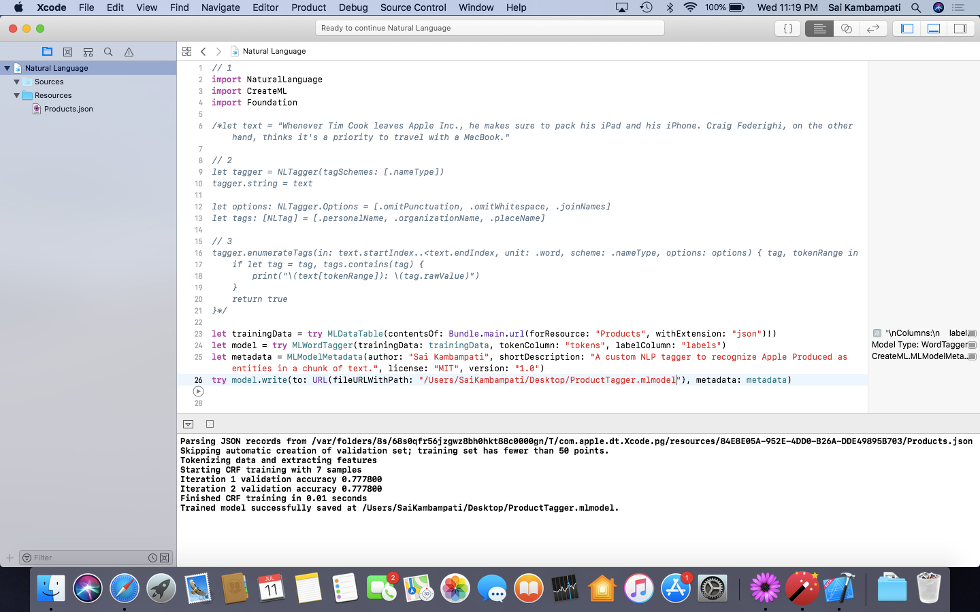Toggle the navigator panel visibility
The image size is (980, 612).
(x=906, y=28)
